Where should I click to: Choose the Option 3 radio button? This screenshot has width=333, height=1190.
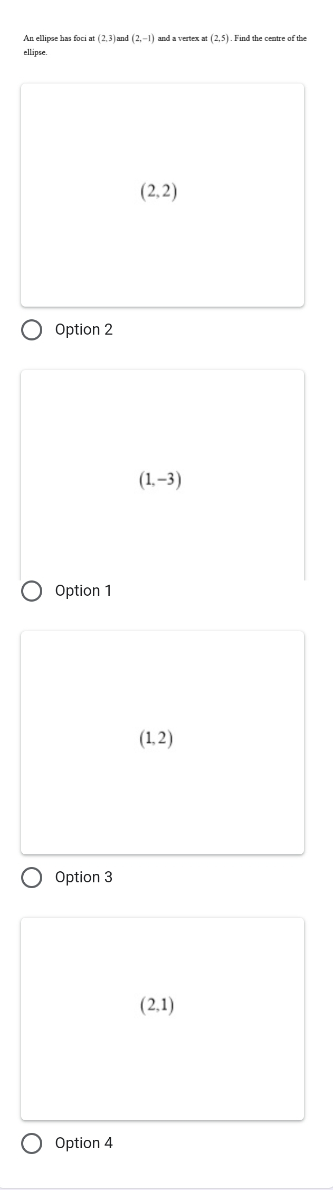(x=32, y=878)
